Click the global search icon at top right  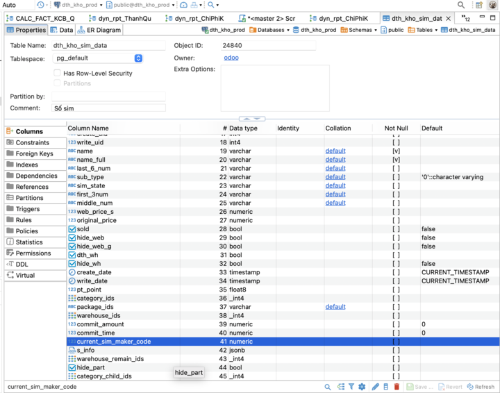point(461,5)
